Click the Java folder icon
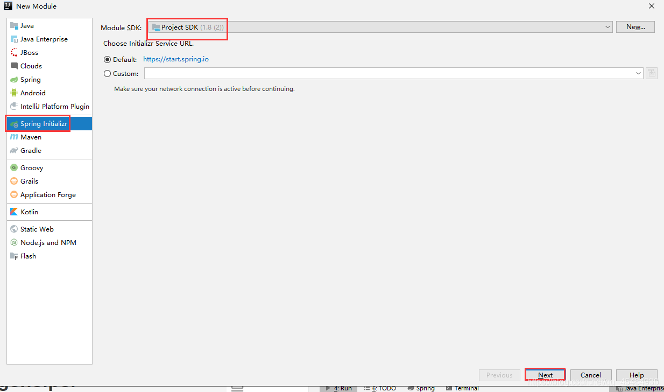 click(14, 26)
